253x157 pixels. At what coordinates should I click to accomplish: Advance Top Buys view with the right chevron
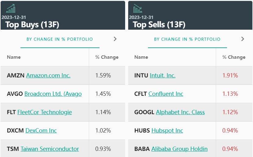(115, 39)
